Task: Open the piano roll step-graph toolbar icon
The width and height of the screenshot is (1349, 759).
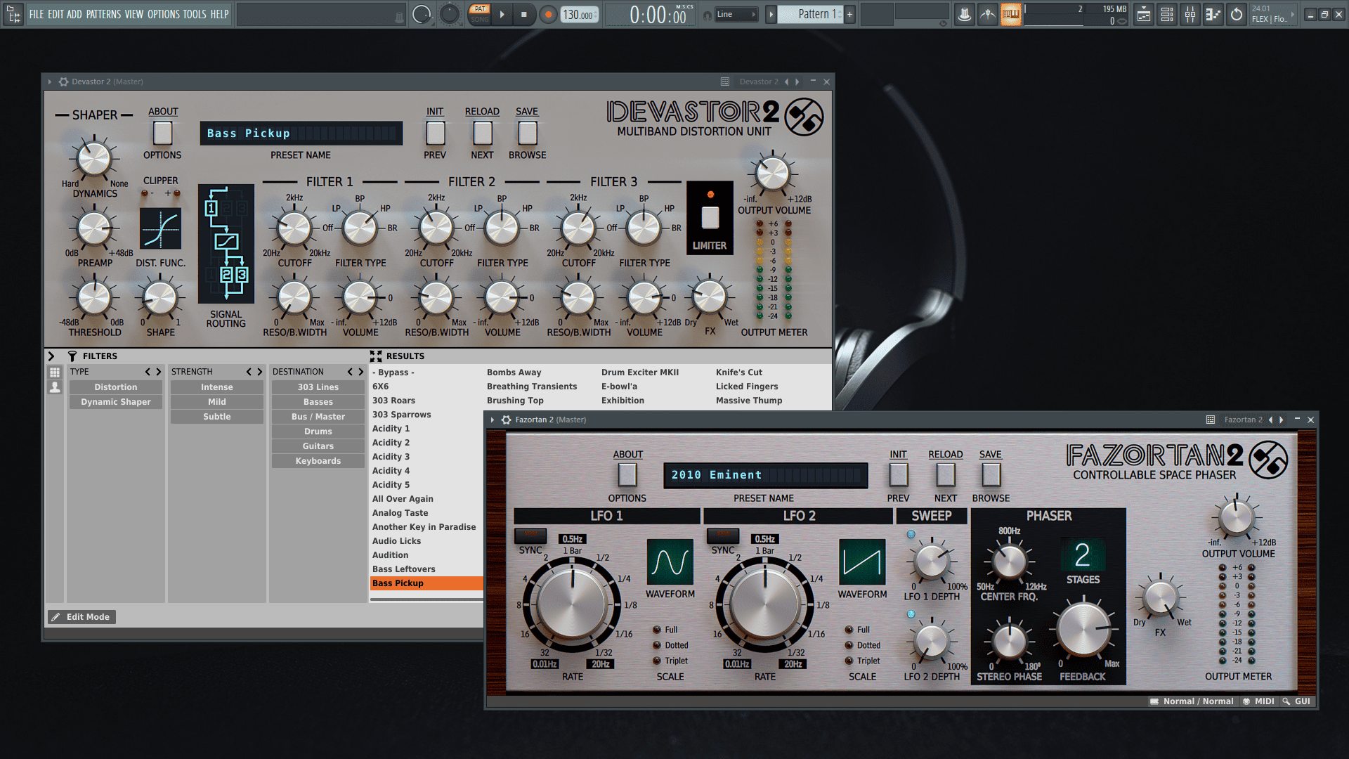Action: [x=1213, y=14]
